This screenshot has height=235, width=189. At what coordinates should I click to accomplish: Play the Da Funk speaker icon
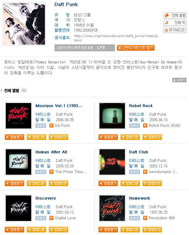click(51, 125)
